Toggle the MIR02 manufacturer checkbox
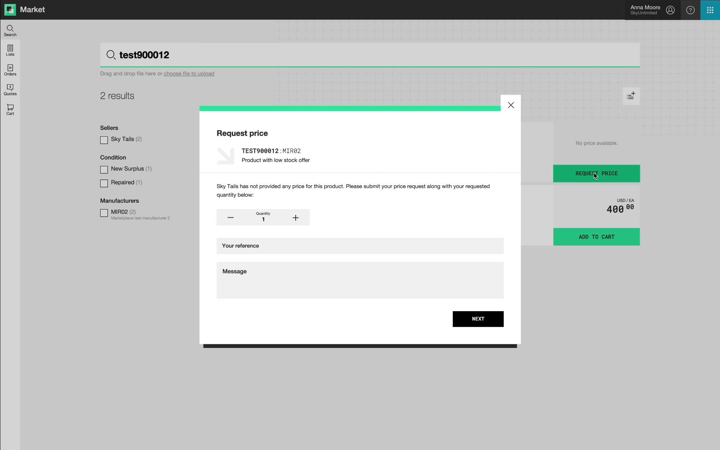This screenshot has height=450, width=720. coord(104,213)
